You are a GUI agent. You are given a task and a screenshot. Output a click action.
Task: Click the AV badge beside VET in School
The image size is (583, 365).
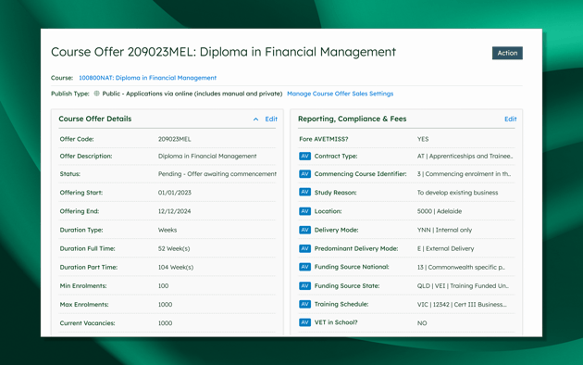(x=304, y=322)
